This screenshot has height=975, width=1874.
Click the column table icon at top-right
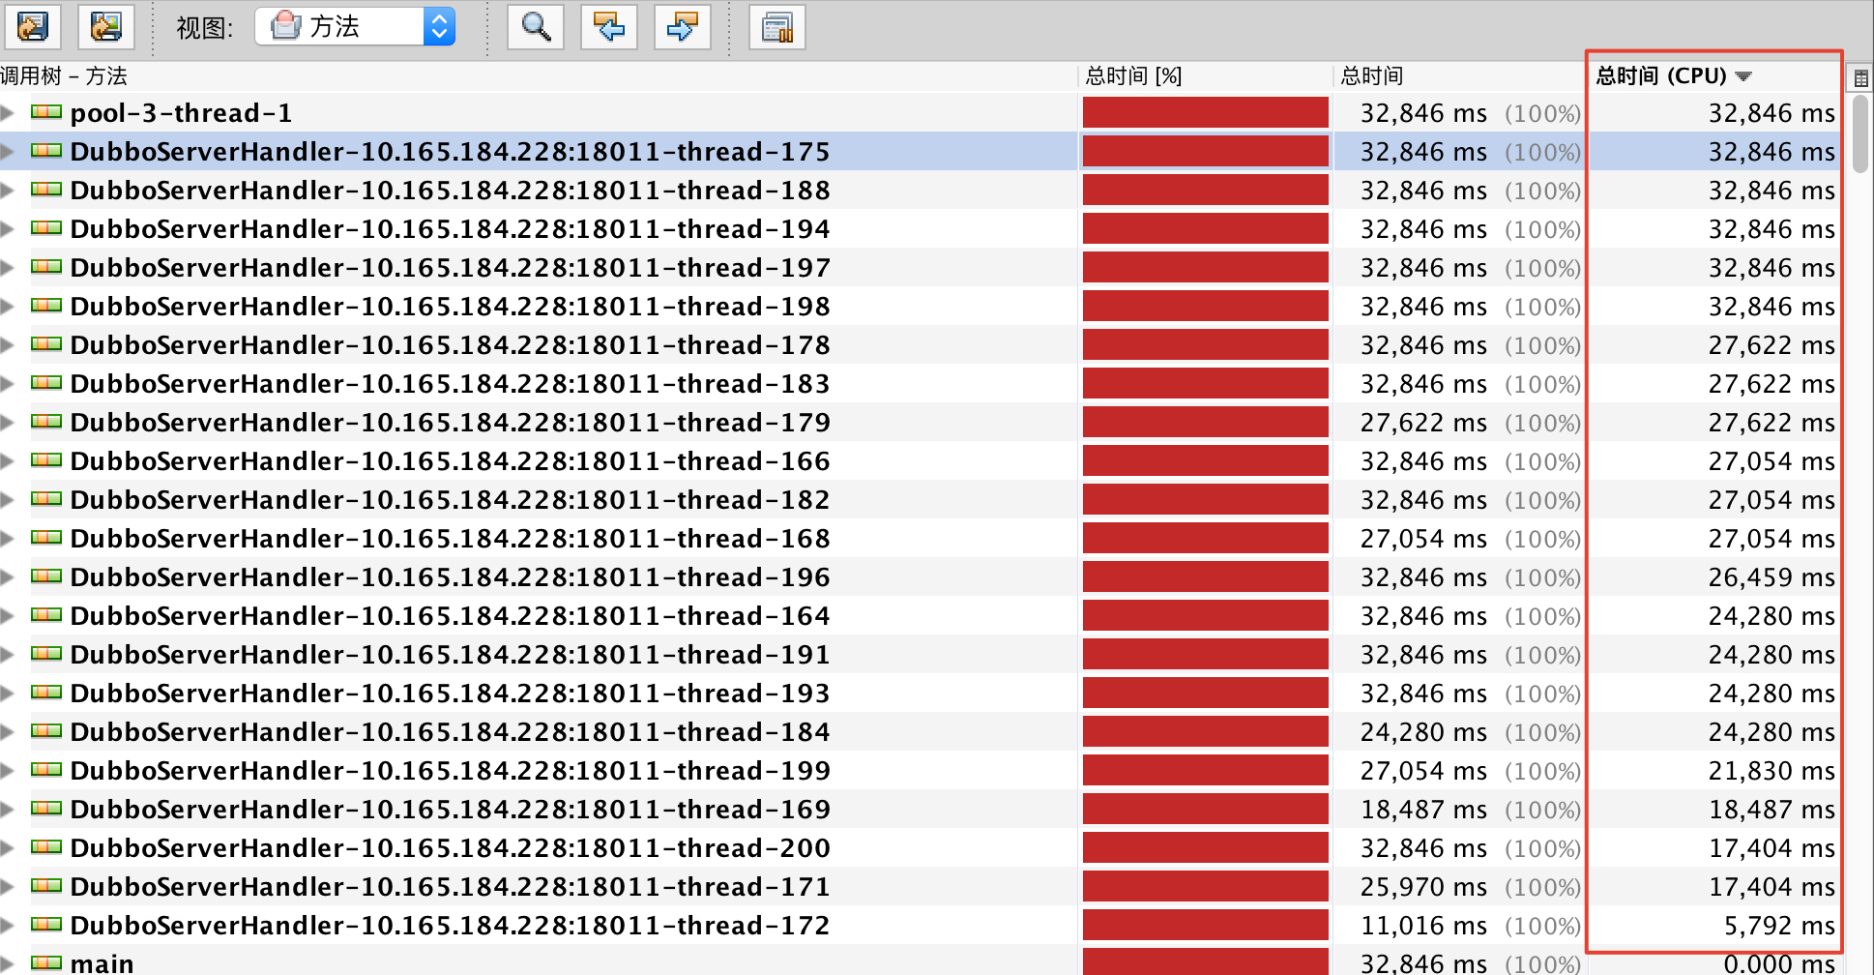pos(1860,76)
